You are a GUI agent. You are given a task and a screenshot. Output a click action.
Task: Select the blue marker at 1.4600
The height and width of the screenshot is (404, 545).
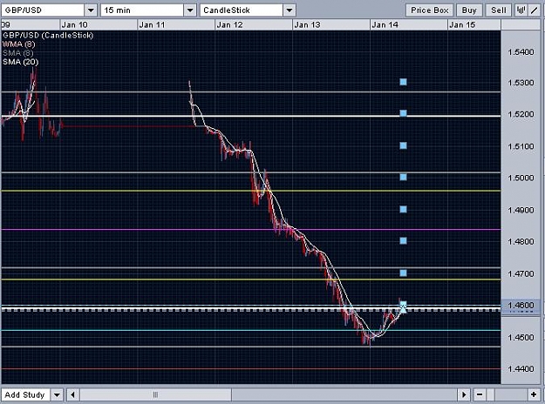[403, 306]
